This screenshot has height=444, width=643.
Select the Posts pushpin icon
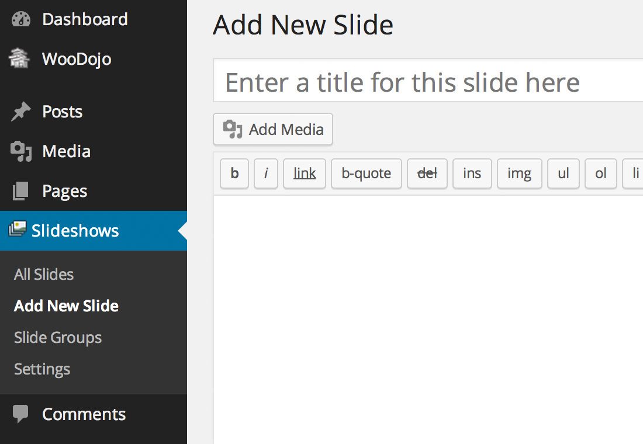[19, 111]
